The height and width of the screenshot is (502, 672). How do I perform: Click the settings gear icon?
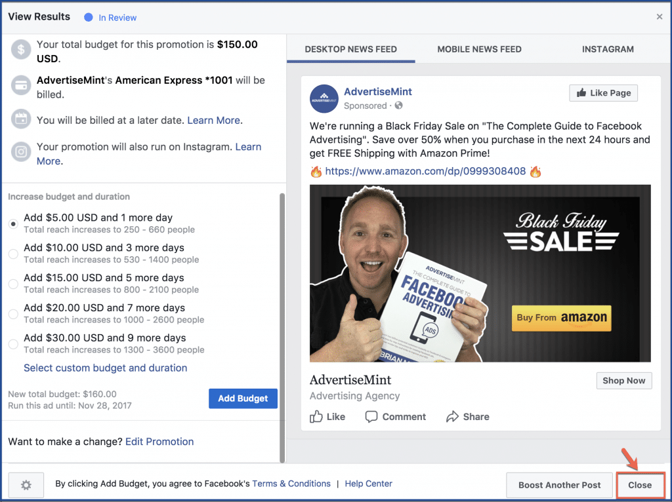point(26,485)
